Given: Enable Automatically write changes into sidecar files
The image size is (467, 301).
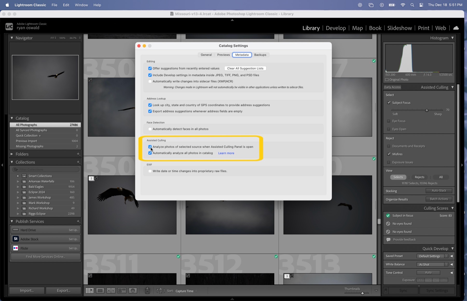Looking at the screenshot, I should point(150,81).
